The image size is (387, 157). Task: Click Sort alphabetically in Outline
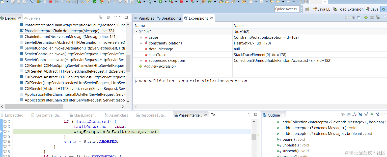click(354, 115)
